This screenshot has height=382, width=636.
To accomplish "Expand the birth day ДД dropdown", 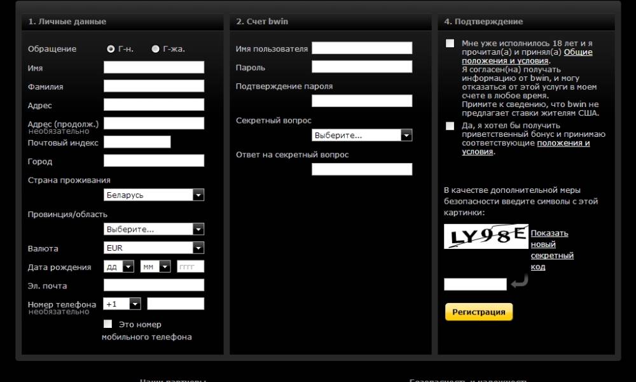I will coord(119,267).
